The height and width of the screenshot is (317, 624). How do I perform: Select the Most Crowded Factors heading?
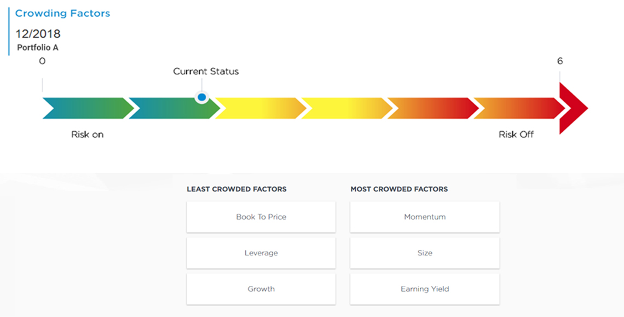(x=399, y=189)
